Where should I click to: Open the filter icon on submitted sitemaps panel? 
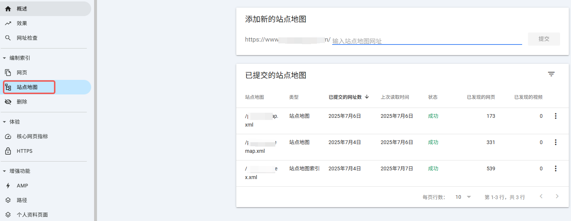coord(551,74)
